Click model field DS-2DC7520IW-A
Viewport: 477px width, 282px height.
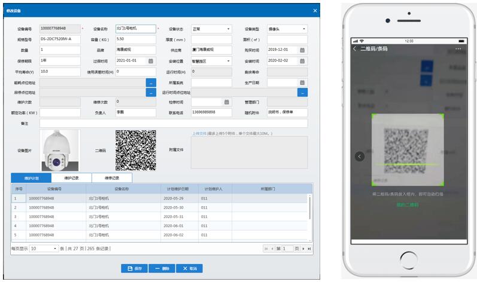click(60, 39)
